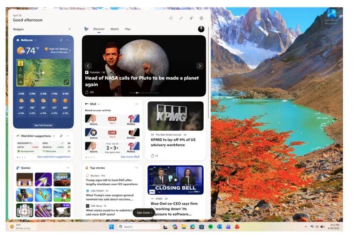Select the cloud map layer
The height and width of the screenshot is (237, 355).
point(21,76)
